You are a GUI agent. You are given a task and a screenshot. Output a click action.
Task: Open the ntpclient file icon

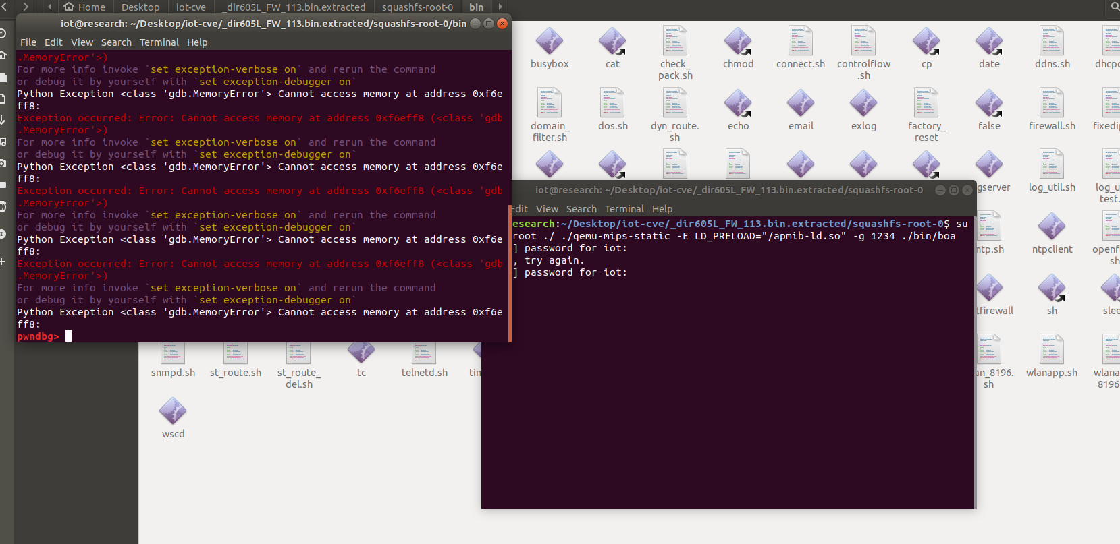coord(1051,228)
